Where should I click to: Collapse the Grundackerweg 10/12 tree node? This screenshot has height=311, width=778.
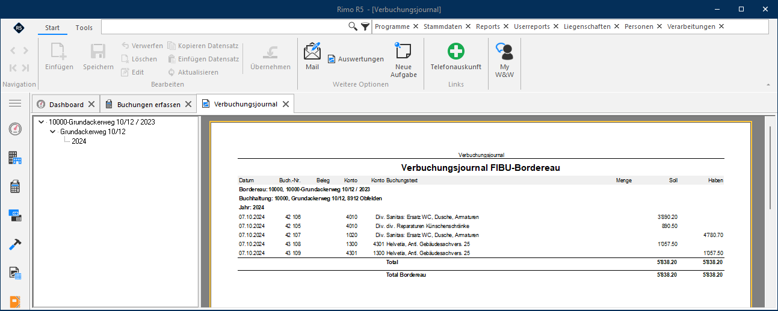pos(53,132)
